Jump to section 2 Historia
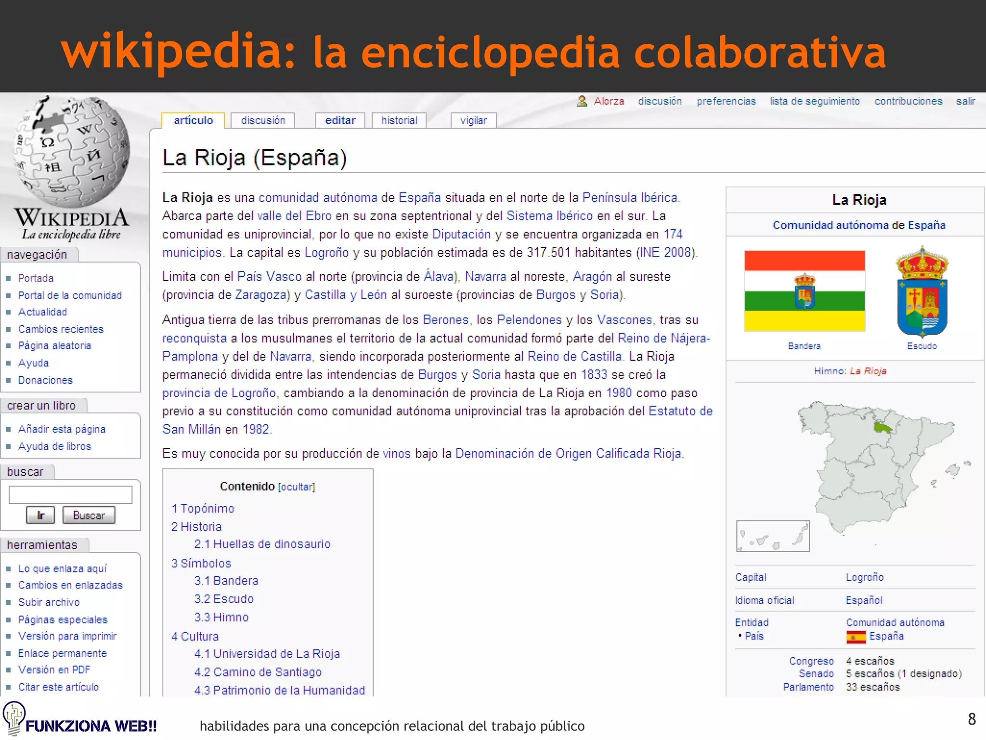Screen dimensions: 986x740 click(x=196, y=527)
